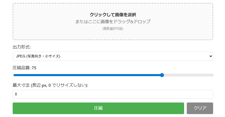Click the far right end of quality slider
Viewport: 225px width, 117px height.
(212, 75)
